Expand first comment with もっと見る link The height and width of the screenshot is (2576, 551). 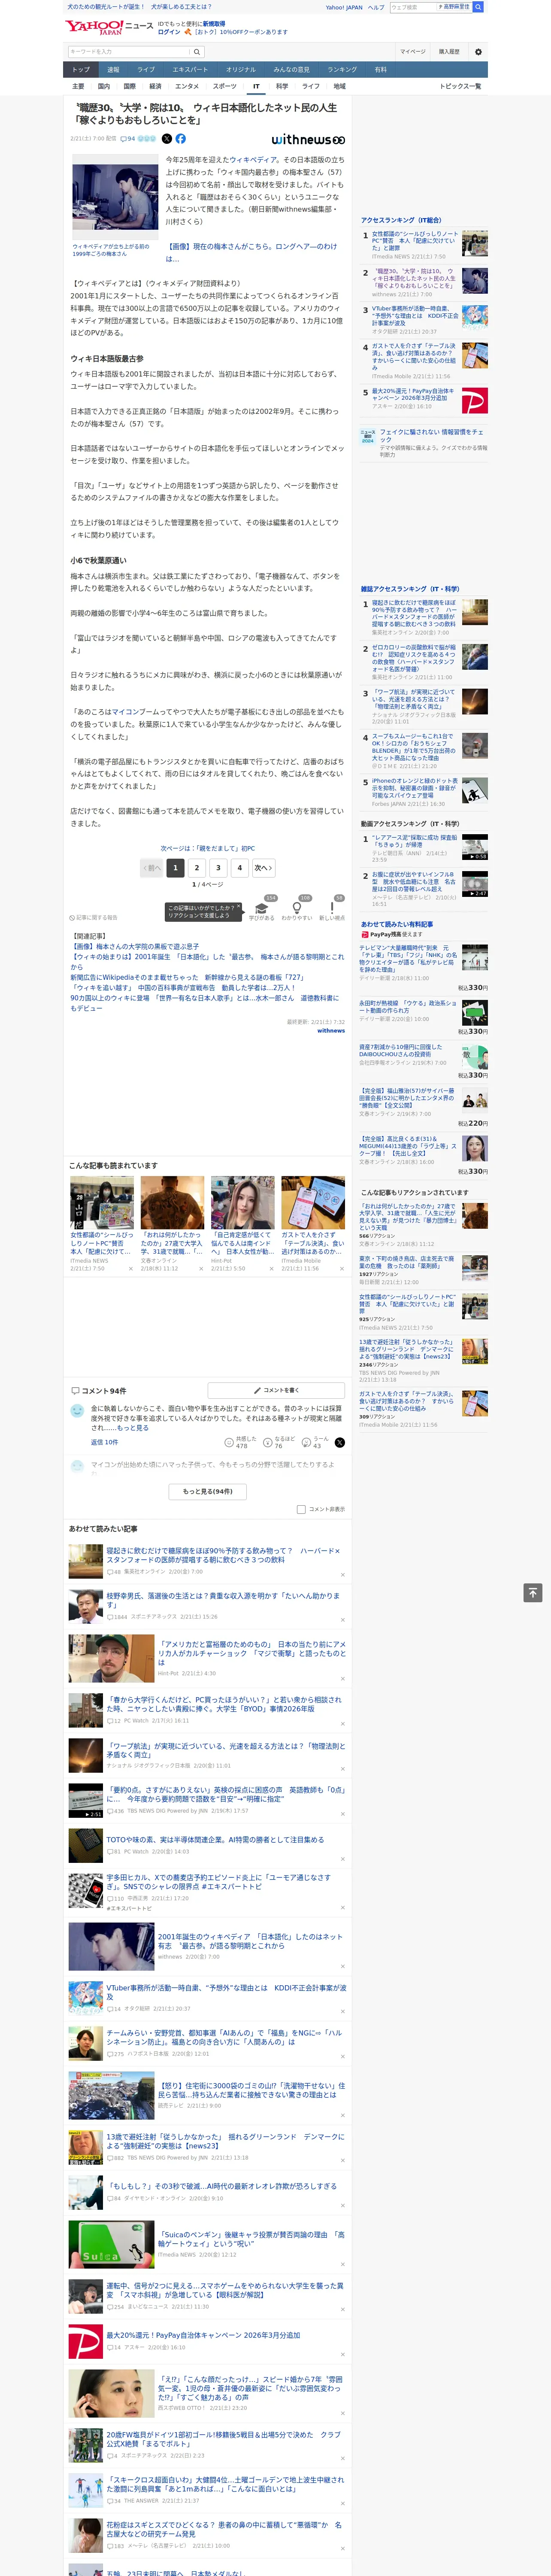(134, 1428)
